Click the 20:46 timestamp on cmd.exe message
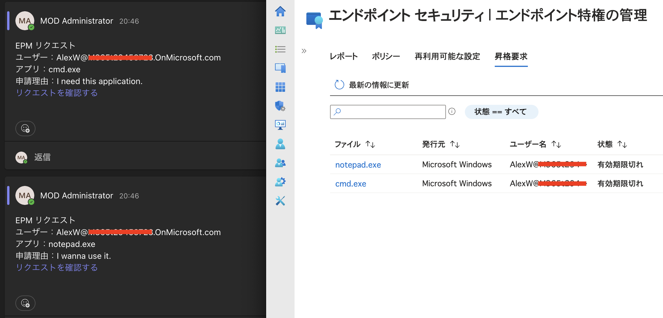The height and width of the screenshot is (318, 663). click(x=129, y=21)
